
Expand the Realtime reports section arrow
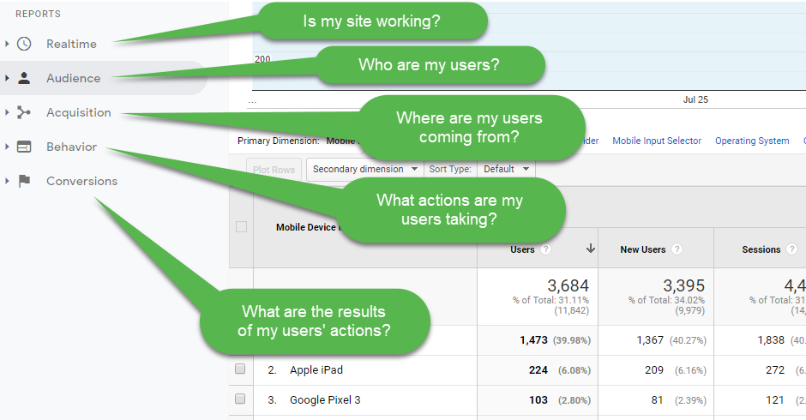(7, 44)
